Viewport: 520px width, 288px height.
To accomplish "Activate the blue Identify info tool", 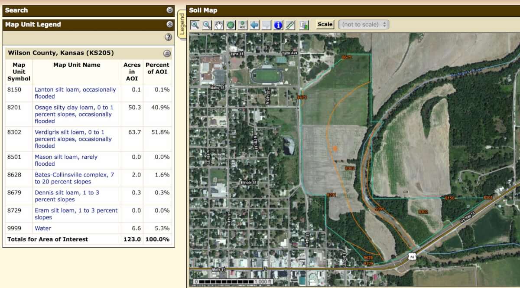I will pyautogui.click(x=278, y=25).
